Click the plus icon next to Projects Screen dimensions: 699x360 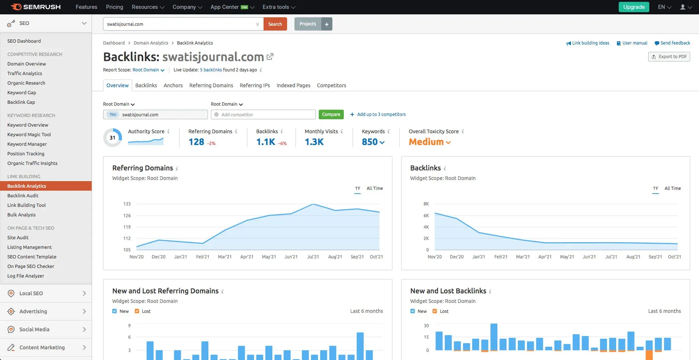coord(326,24)
